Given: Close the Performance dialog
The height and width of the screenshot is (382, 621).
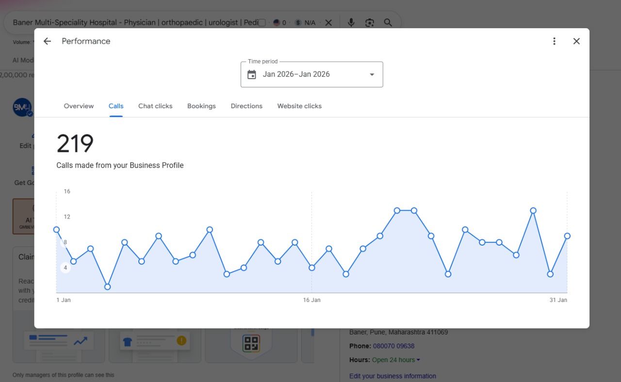Looking at the screenshot, I should click(576, 41).
